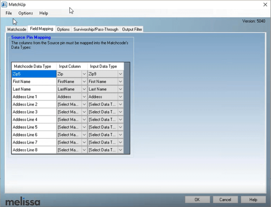This screenshot has height=207, width=271.
Task: Select the Address Line 5 matchcode cell
Action: 34,127
